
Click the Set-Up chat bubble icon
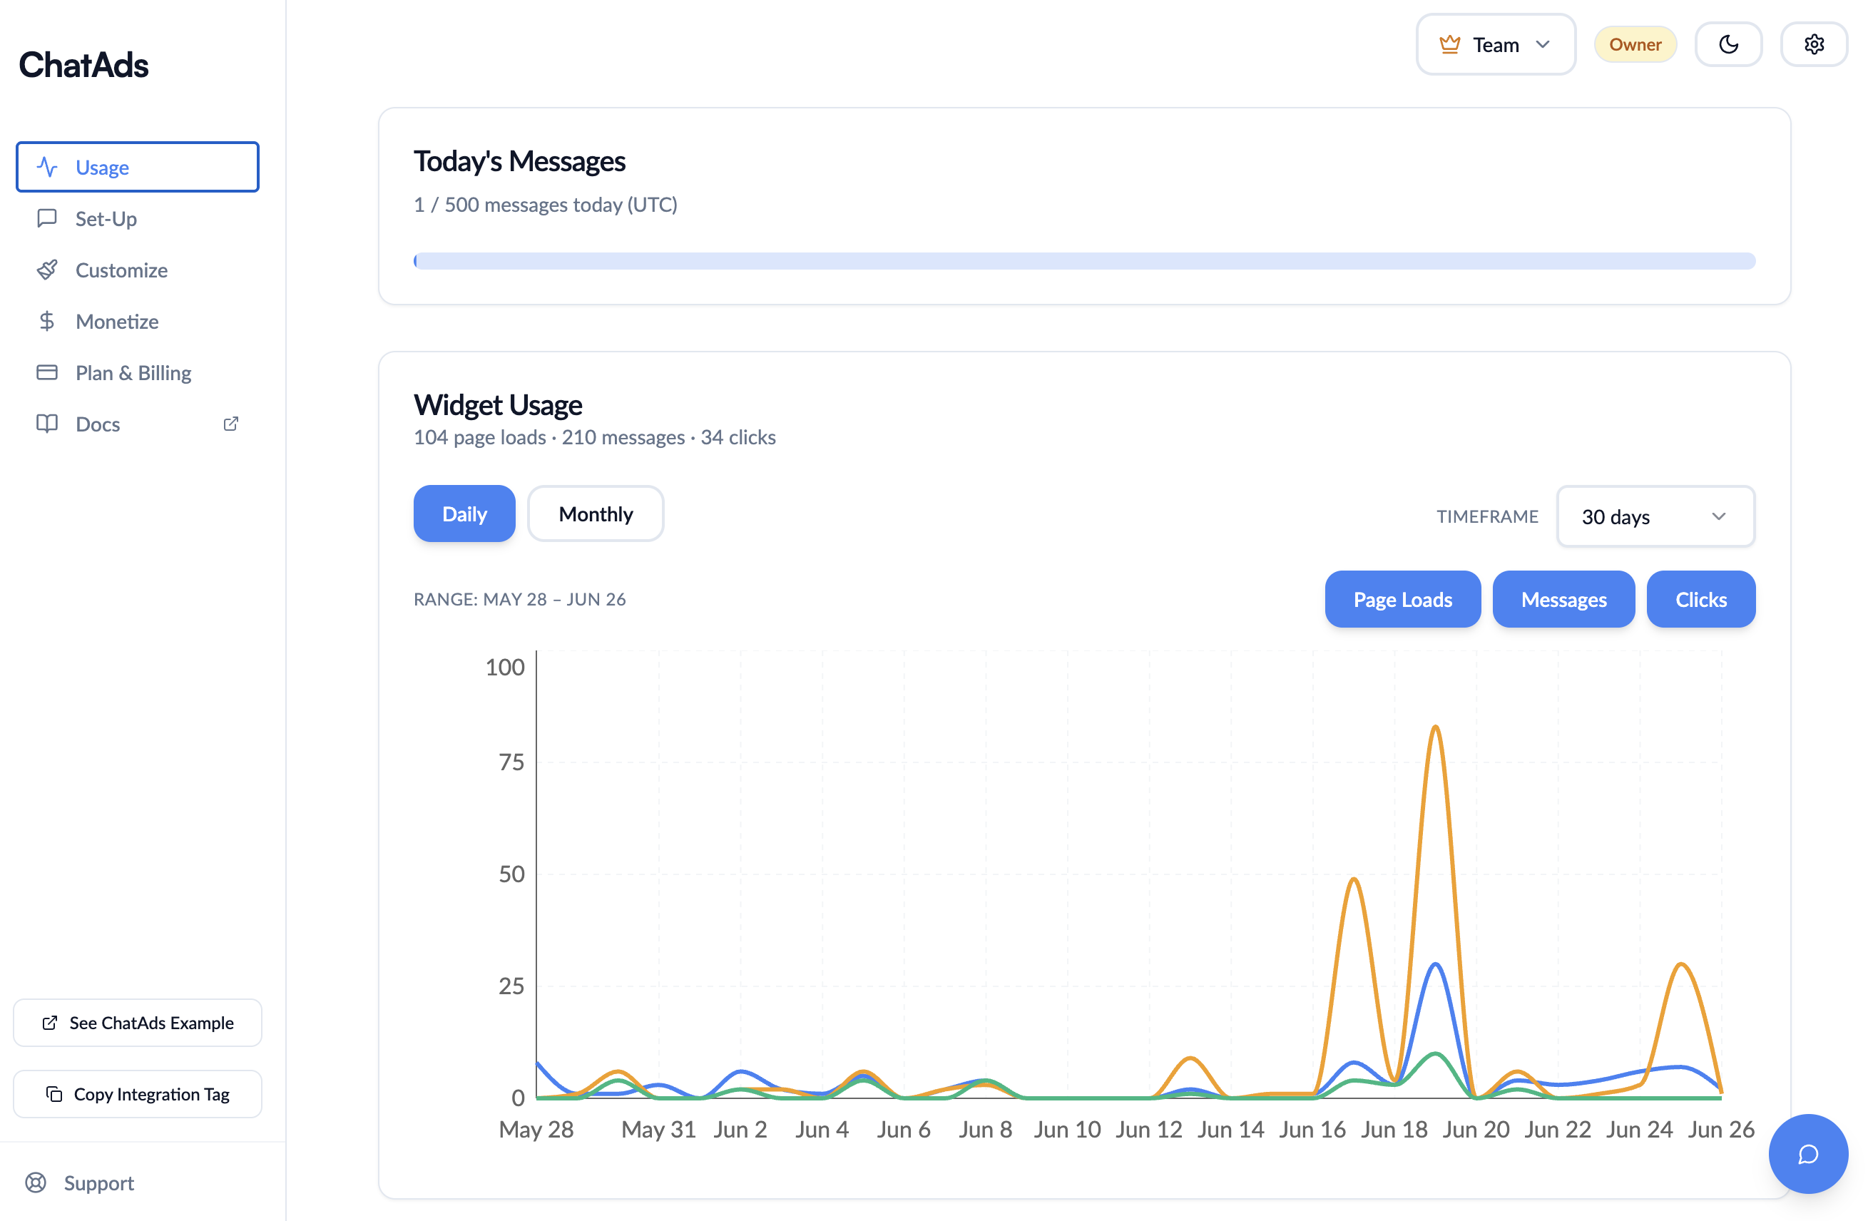point(47,218)
